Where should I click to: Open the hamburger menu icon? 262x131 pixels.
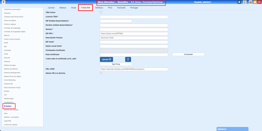4,2
